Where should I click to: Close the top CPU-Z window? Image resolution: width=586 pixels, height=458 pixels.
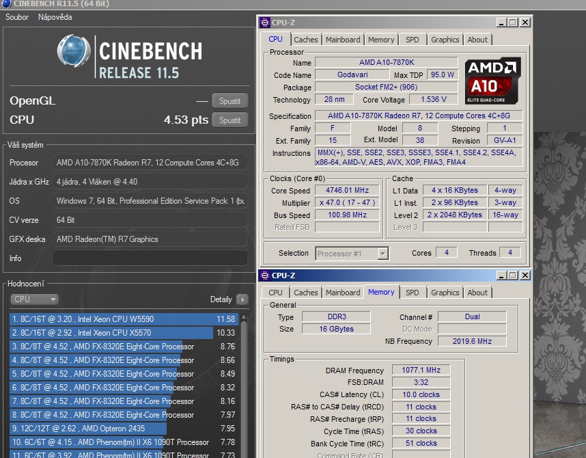tap(525, 23)
